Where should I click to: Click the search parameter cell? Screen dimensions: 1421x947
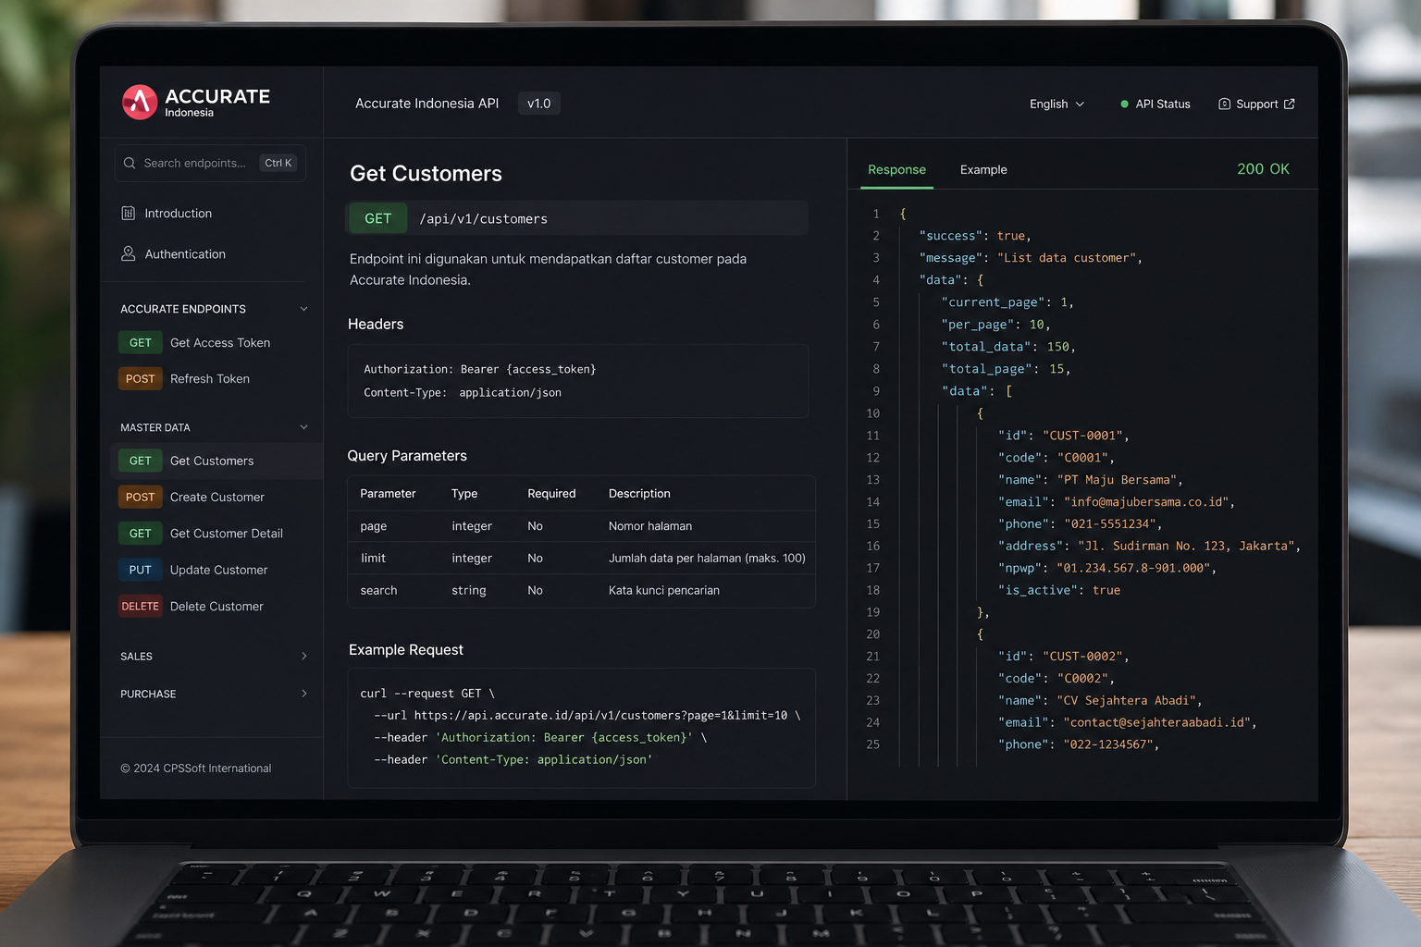pos(378,591)
